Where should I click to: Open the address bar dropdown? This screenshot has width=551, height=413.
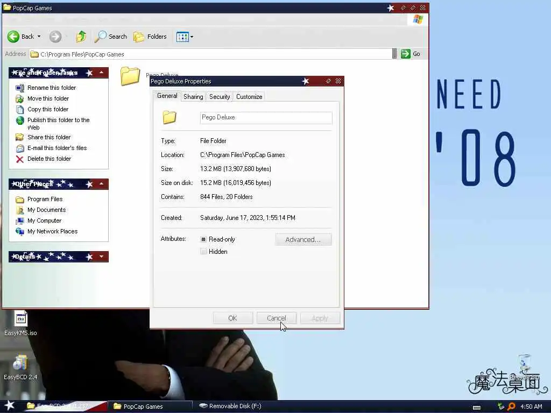[x=394, y=54]
